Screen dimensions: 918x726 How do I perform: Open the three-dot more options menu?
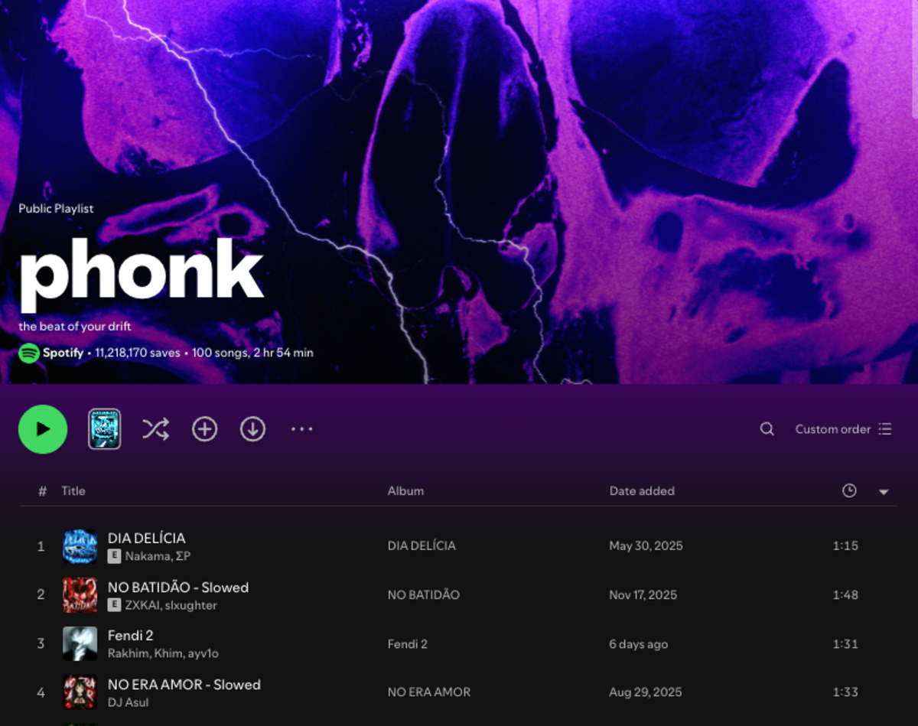pyautogui.click(x=301, y=429)
